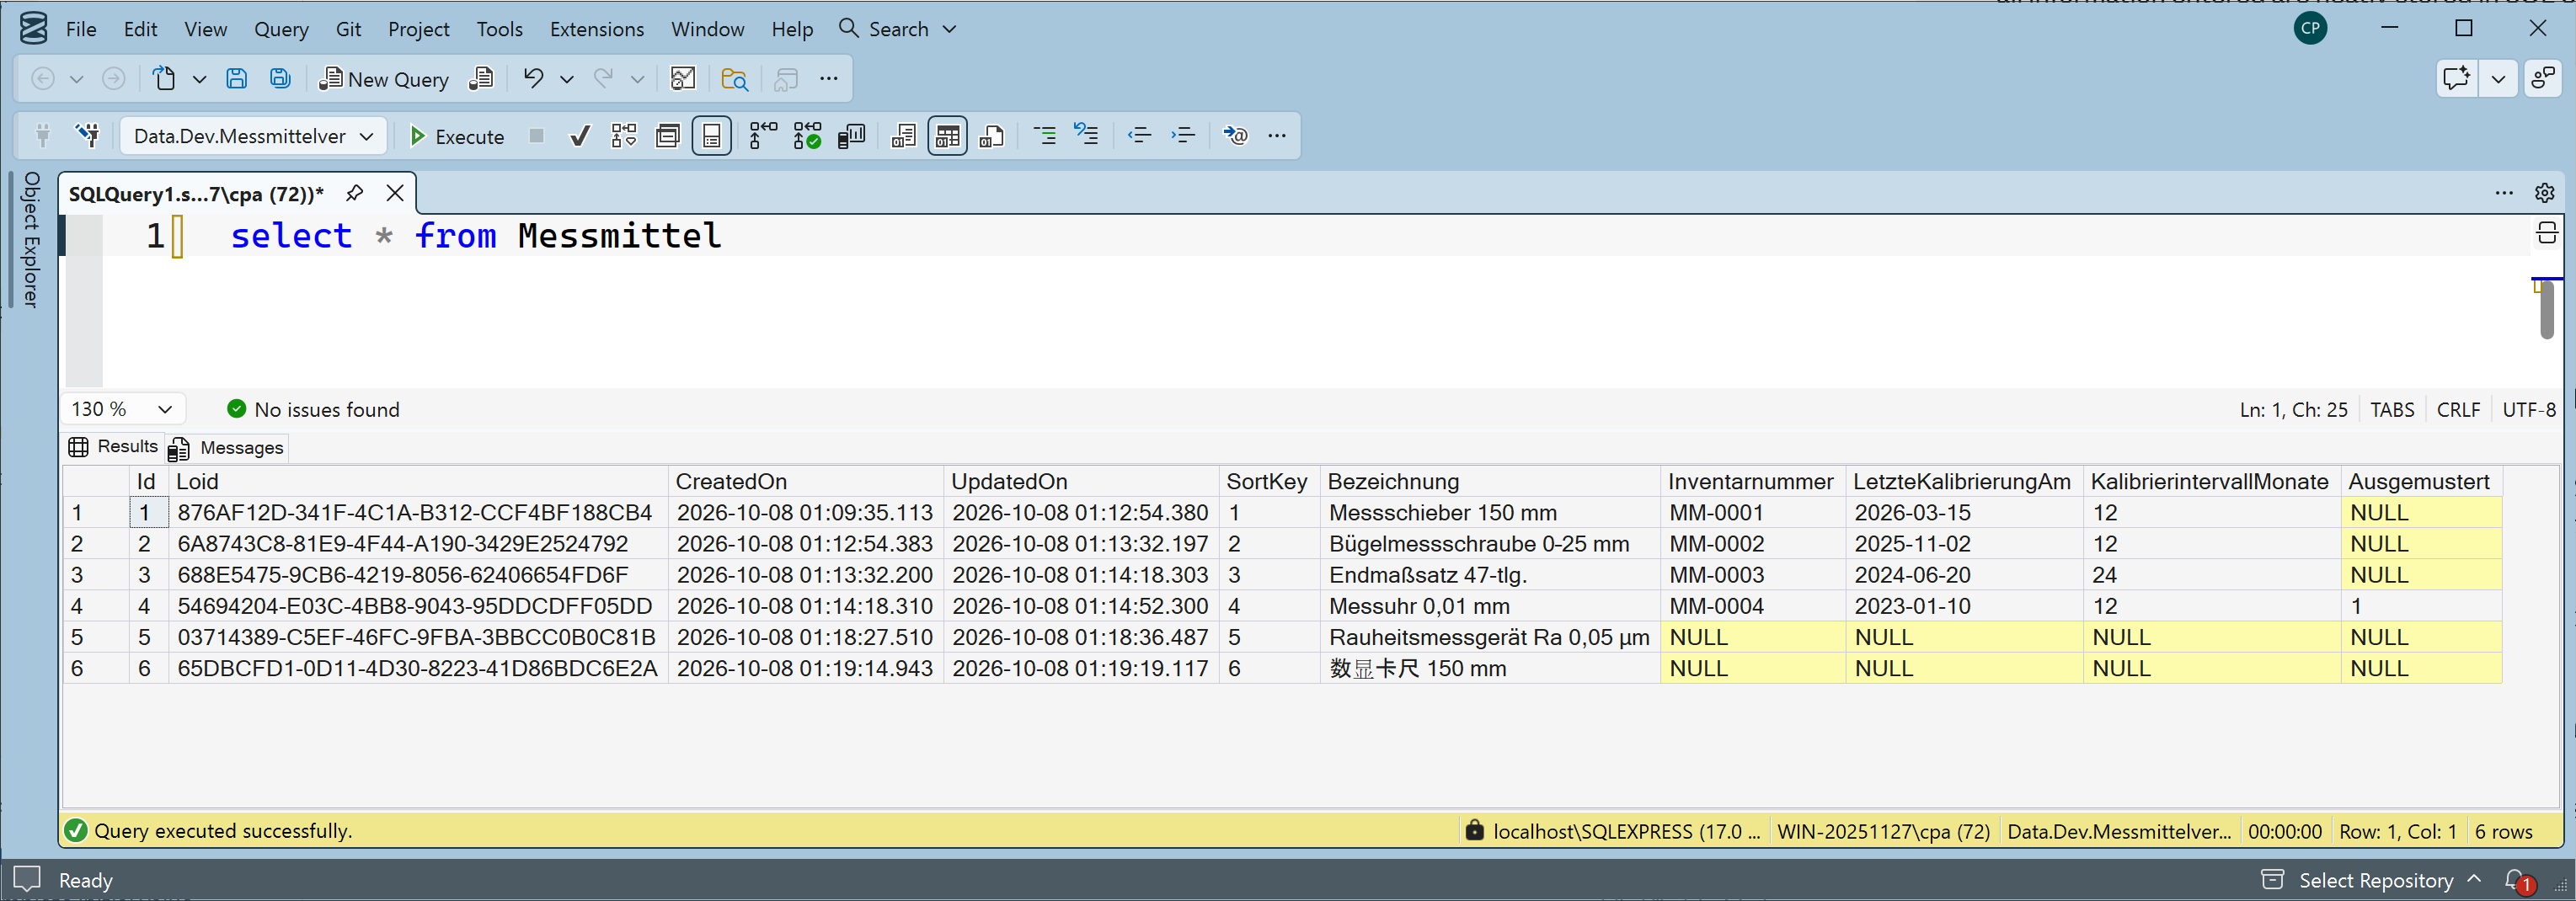
Task: Open the Query menu
Action: (281, 29)
